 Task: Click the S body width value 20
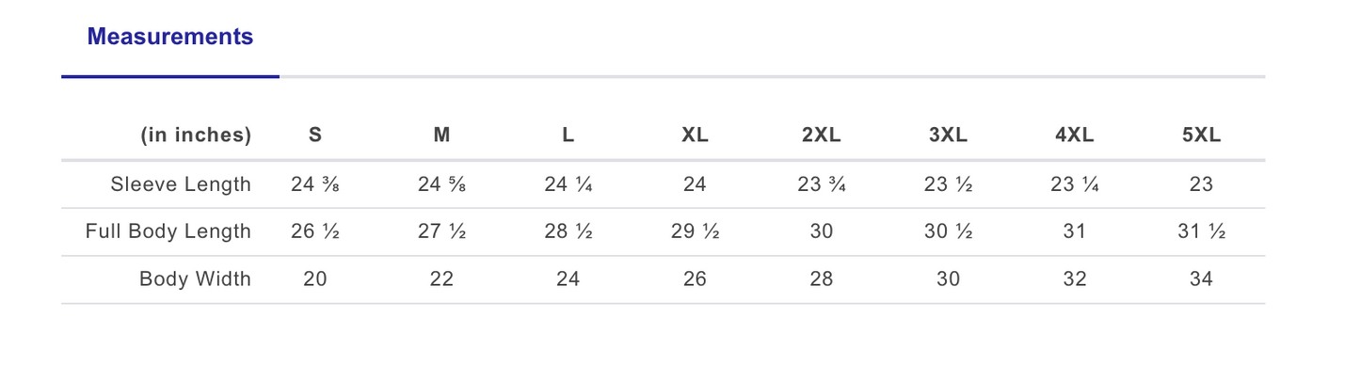click(x=315, y=279)
